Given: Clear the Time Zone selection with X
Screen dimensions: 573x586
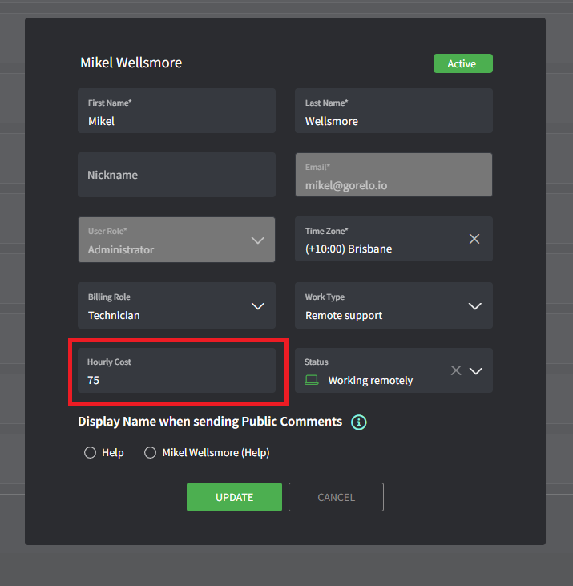Looking at the screenshot, I should [474, 239].
